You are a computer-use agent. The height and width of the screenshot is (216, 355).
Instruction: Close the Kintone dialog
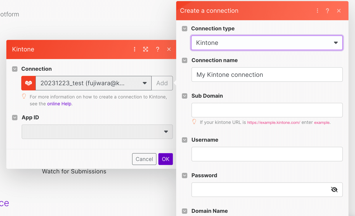pyautogui.click(x=169, y=49)
